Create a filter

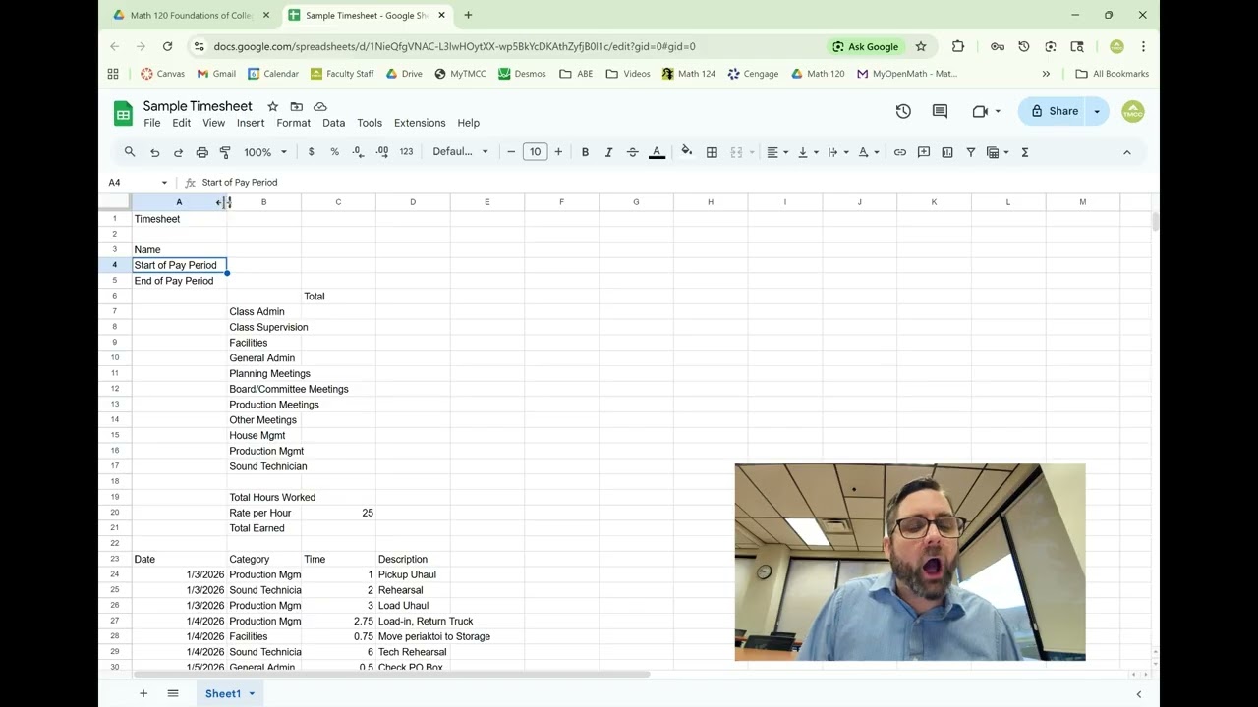coord(971,152)
